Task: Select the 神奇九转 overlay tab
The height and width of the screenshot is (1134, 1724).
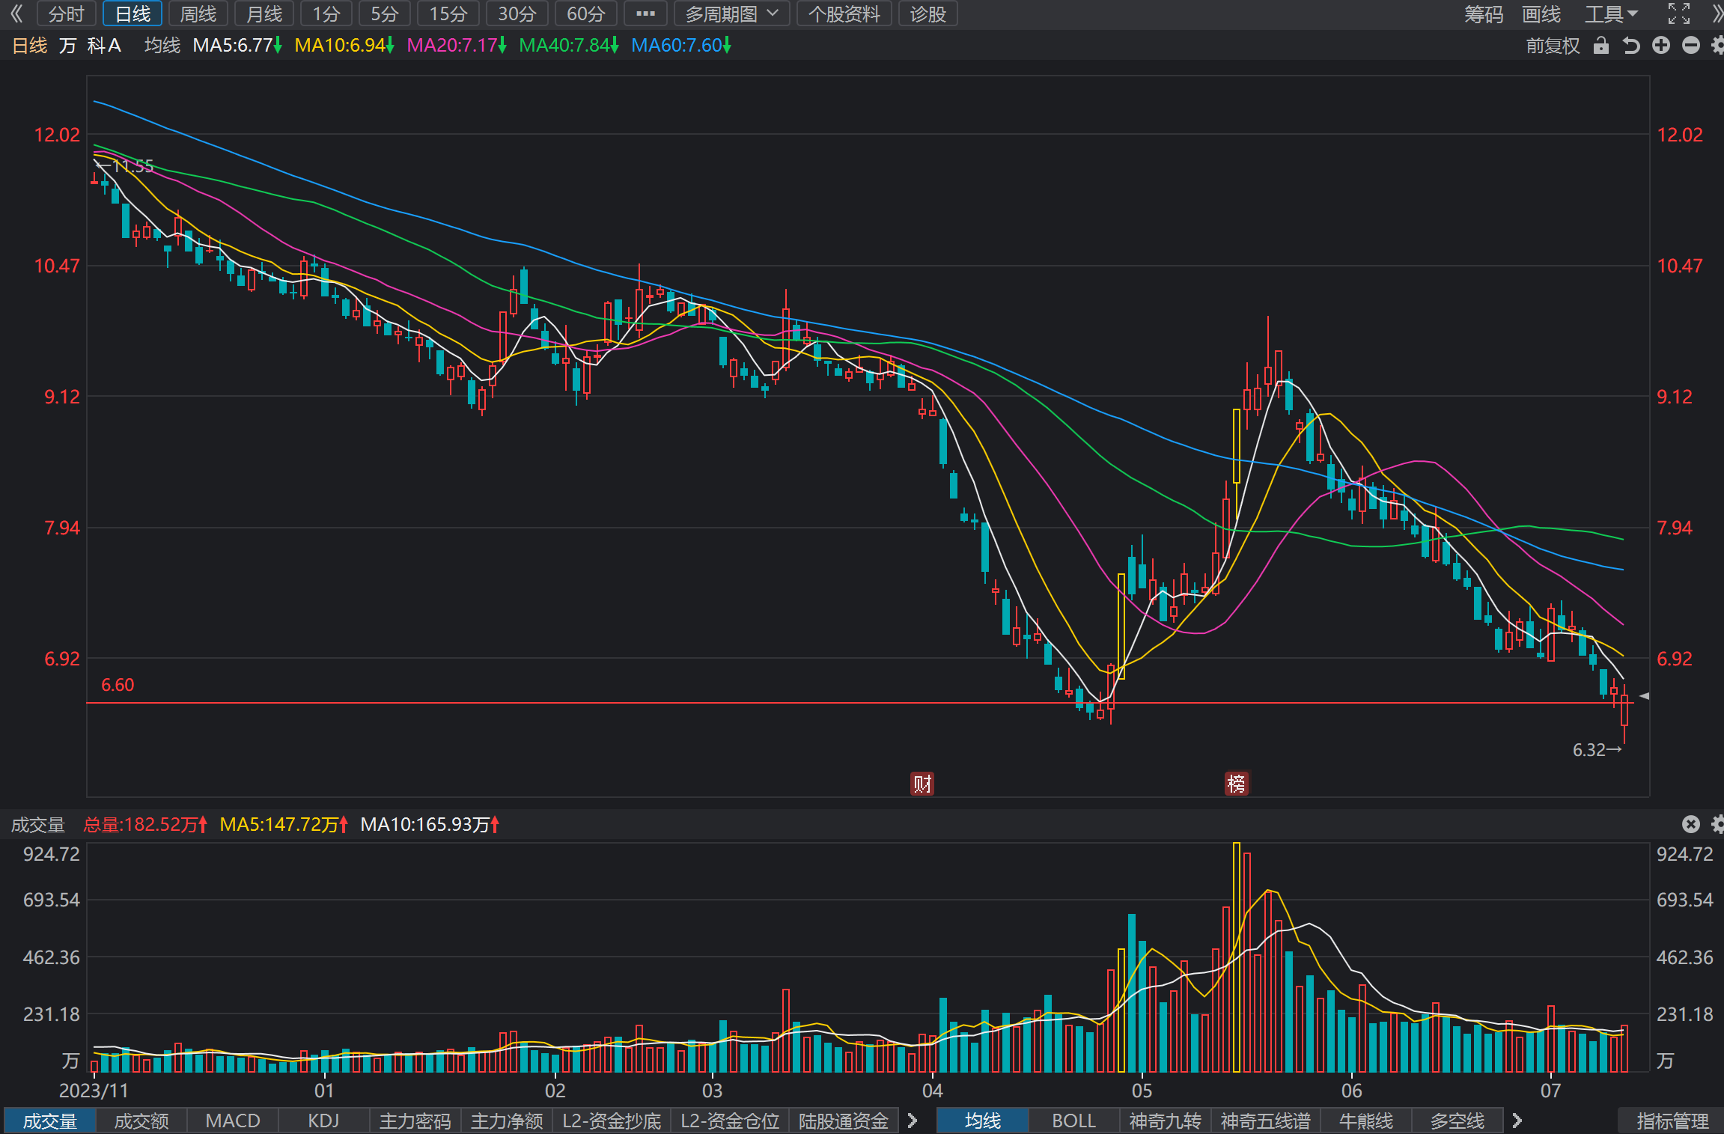Action: click(x=1166, y=1121)
